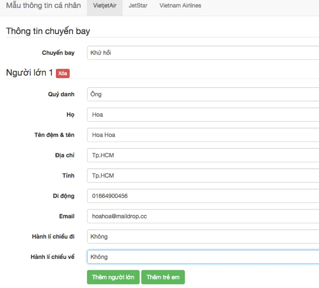Click the Người lớn 1 section heading
Viewport: 319px width, 288px height.
pyautogui.click(x=29, y=73)
